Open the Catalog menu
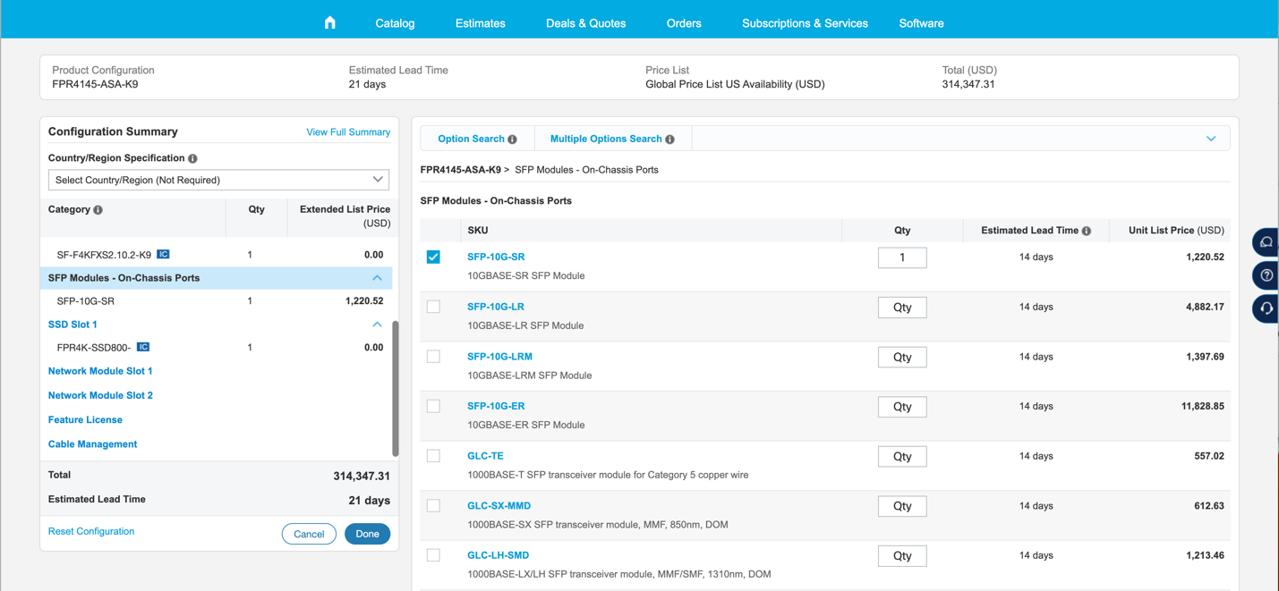1279x591 pixels. [395, 23]
